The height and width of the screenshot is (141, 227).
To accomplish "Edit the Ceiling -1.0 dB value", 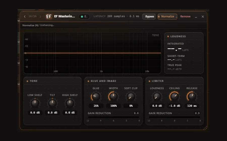I will (175, 106).
